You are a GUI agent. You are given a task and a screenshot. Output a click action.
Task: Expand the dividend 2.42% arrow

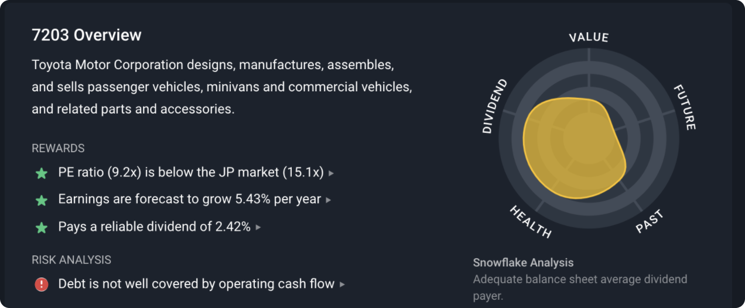click(x=258, y=227)
